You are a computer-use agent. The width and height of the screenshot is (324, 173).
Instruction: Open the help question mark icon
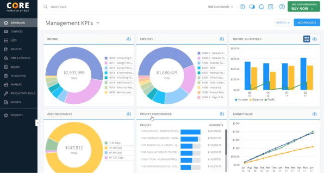pos(282,6)
